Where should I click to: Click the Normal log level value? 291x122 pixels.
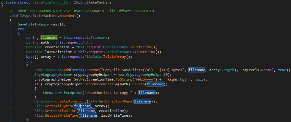pyautogui.click(x=268, y=70)
